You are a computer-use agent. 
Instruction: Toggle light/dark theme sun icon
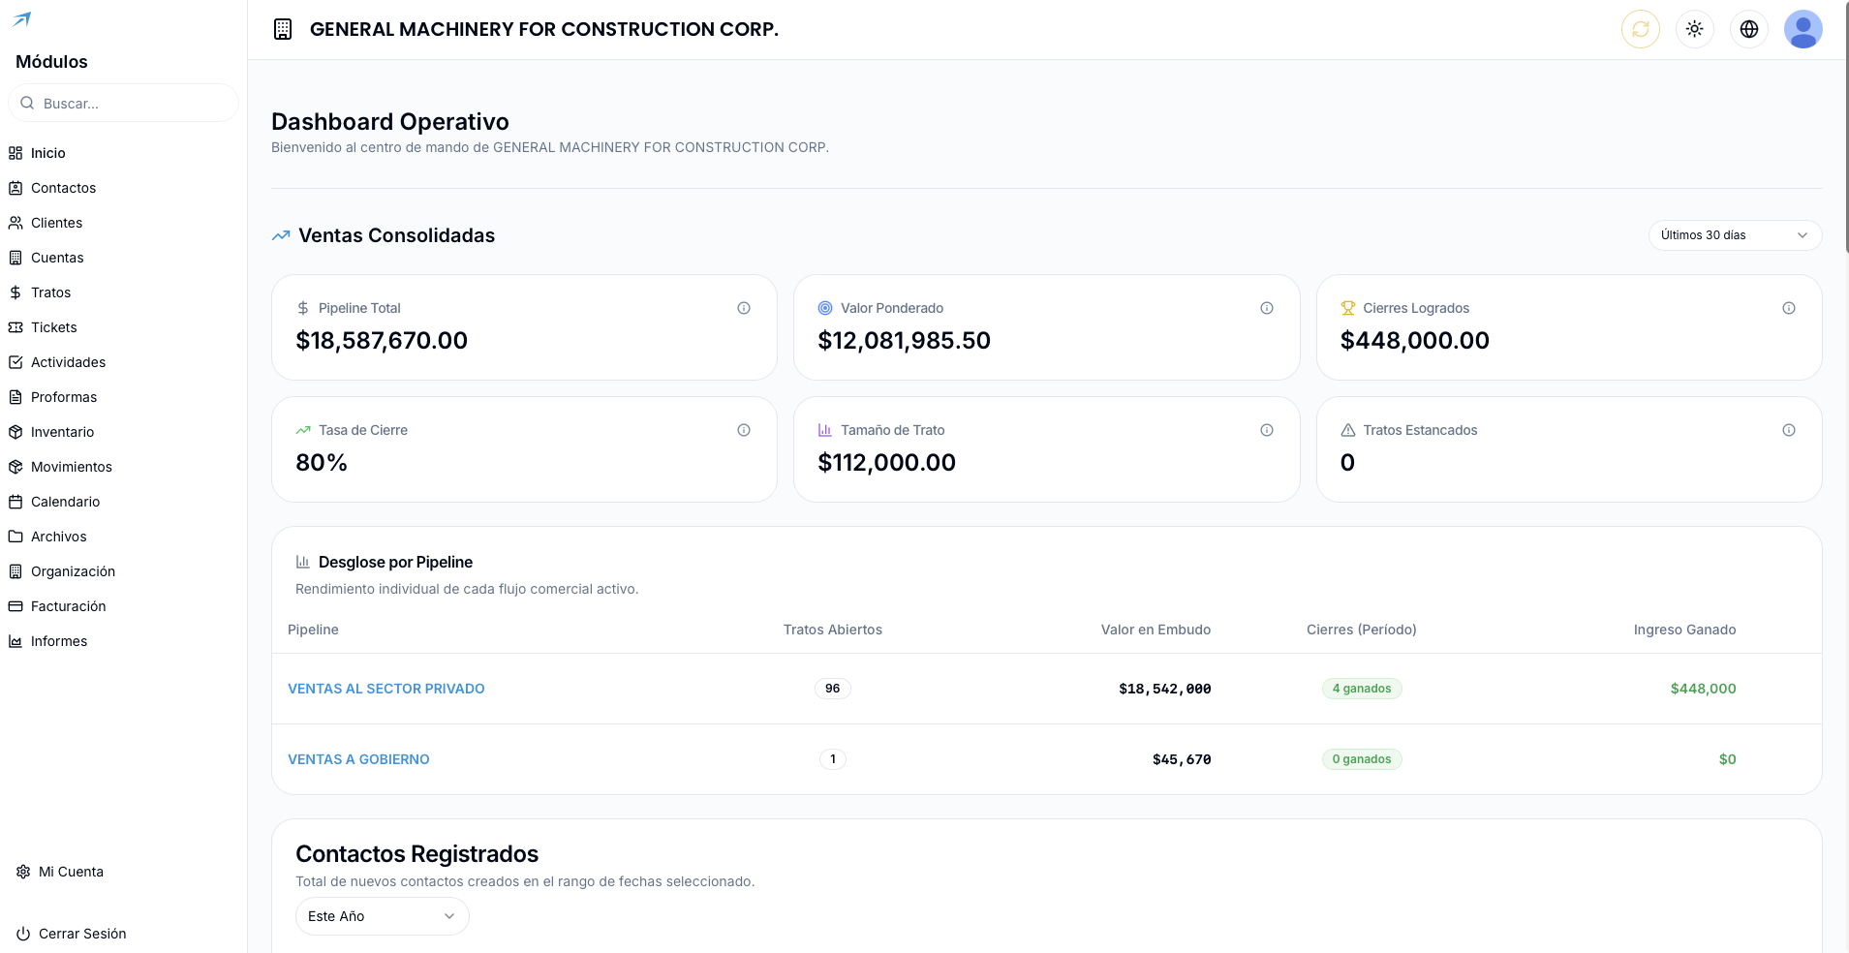pos(1695,29)
